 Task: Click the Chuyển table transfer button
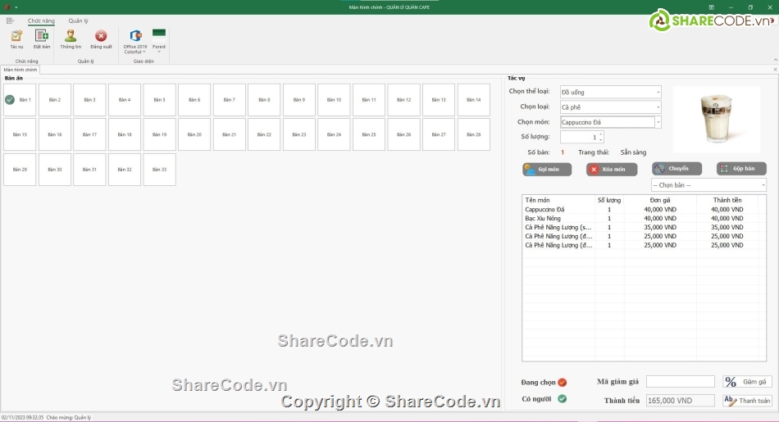point(676,169)
